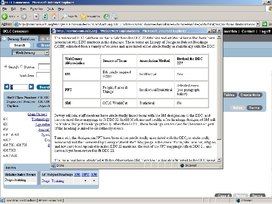Open the File menu
This screenshot has height=204, width=272.
click(x=5, y=9)
